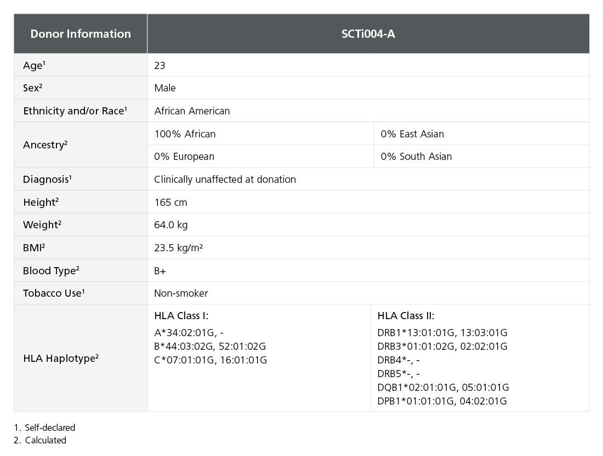Select the 'Blood Type' row label
The width and height of the screenshot is (603, 456).
point(51,271)
